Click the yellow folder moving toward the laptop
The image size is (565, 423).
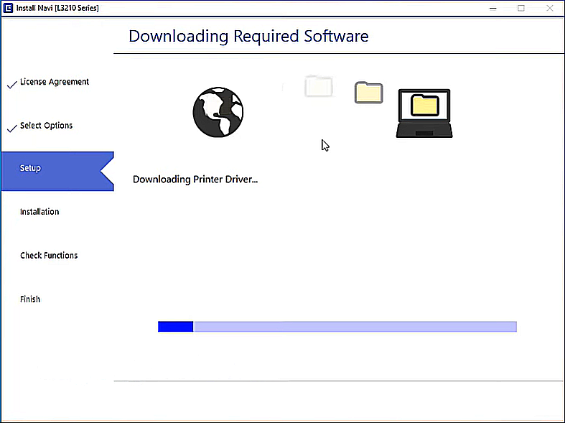point(368,93)
